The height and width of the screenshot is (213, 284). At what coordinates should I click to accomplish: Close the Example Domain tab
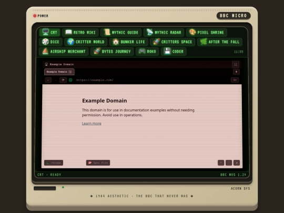pos(70,72)
